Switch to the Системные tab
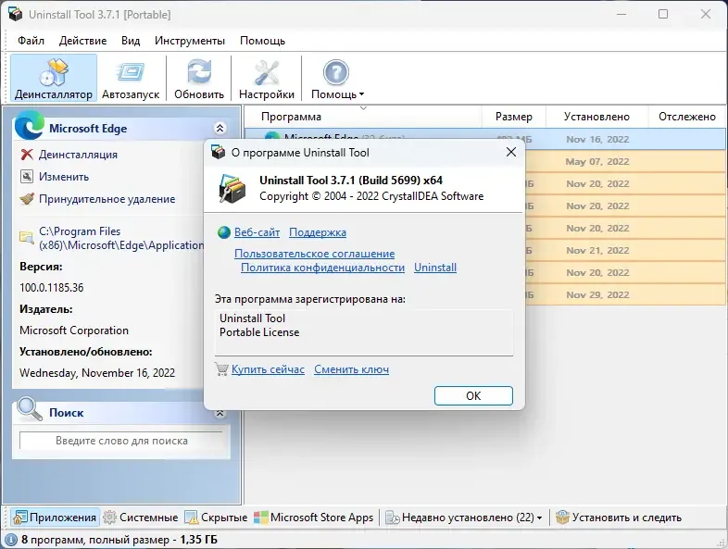The width and height of the screenshot is (728, 549). tap(141, 518)
